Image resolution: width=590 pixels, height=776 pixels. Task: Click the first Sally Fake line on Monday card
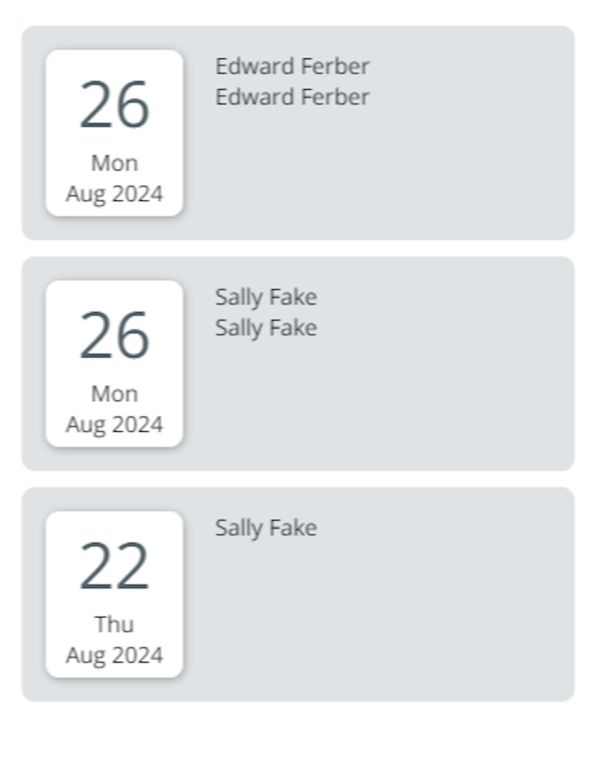click(266, 297)
